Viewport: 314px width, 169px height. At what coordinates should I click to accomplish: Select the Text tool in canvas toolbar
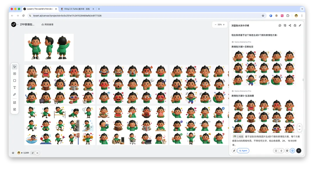coord(15,88)
